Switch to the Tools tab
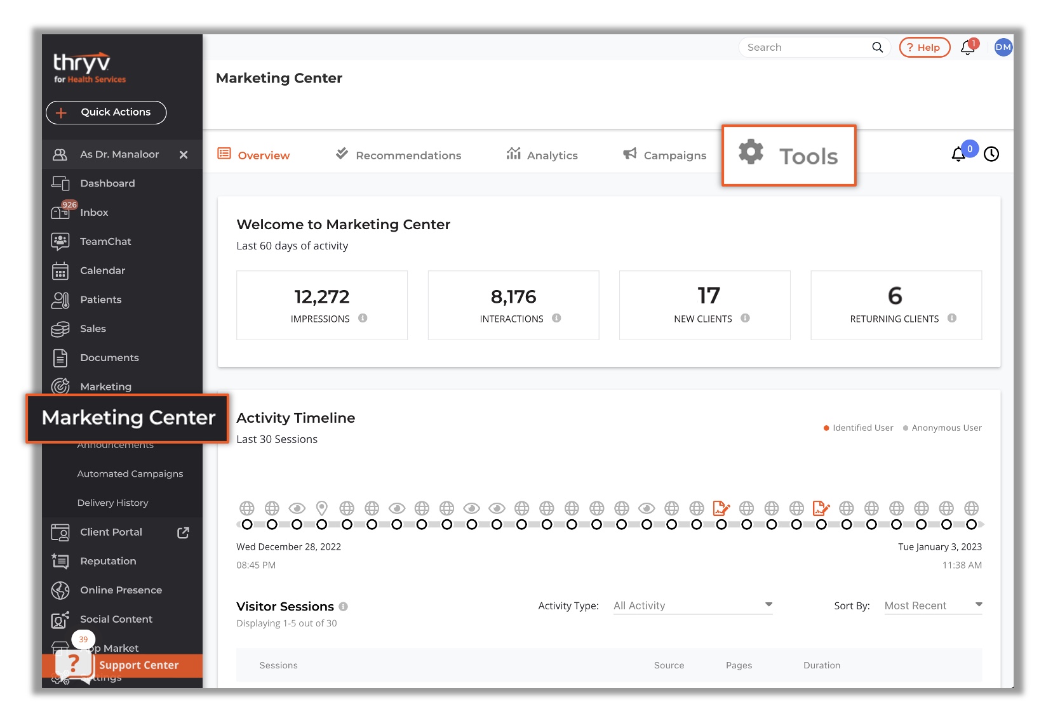Screen dimensions: 1053x721 click(x=789, y=155)
